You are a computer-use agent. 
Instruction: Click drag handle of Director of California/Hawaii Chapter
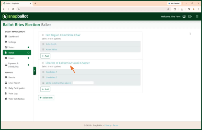[x=43, y=63]
